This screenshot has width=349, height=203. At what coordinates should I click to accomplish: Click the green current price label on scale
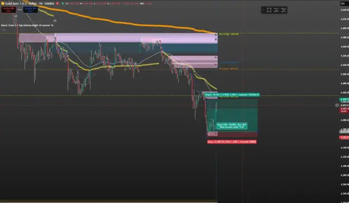coord(344,99)
